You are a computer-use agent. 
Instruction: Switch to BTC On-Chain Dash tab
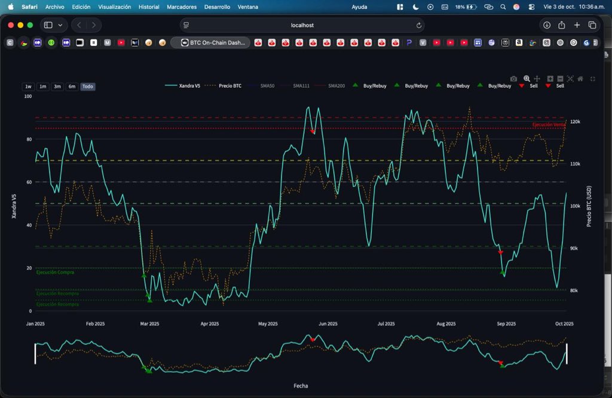(210, 42)
